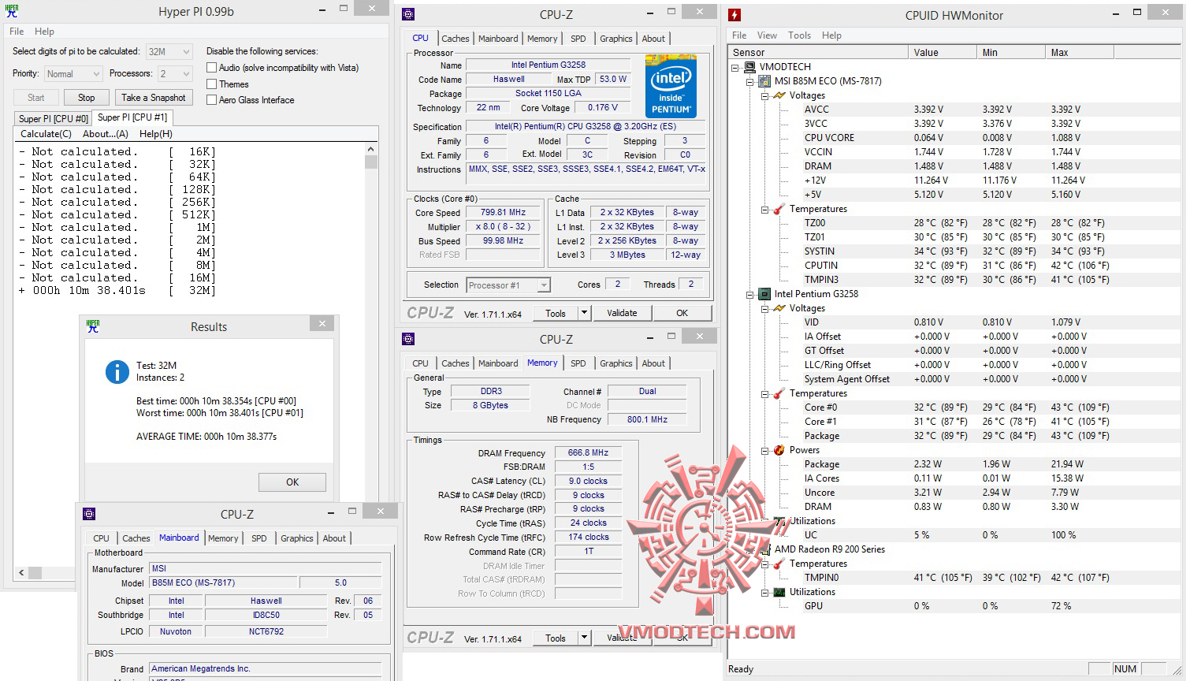Click the Super PI horizontal scroll left arrow

[x=21, y=573]
